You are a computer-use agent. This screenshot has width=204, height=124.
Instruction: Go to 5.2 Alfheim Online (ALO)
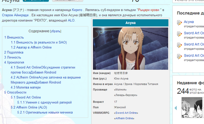pyautogui.click(x=29, y=107)
